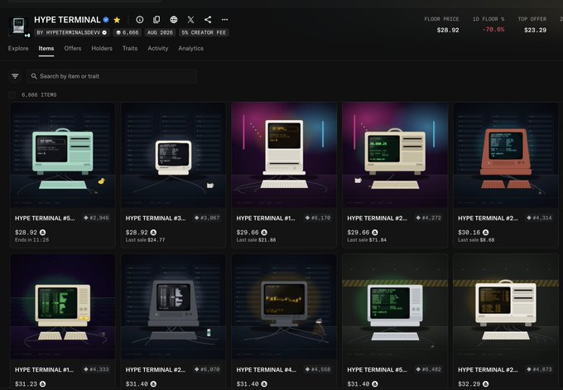Image resolution: width=563 pixels, height=390 pixels.
Task: Open the NFT image ranked #4,333
Action: [63, 306]
